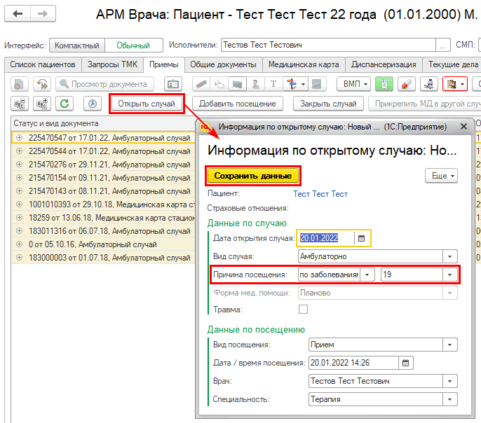Click the clock history icon
The width and height of the screenshot is (481, 423).
pos(92,104)
